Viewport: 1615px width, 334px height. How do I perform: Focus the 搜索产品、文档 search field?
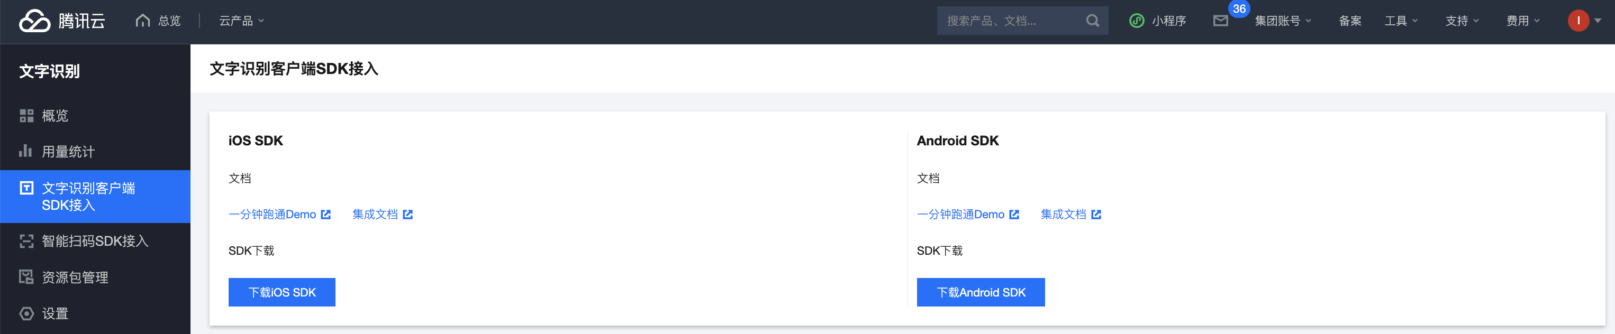pos(1011,21)
